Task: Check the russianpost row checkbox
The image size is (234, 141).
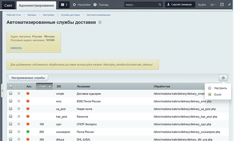Action: click(10, 131)
